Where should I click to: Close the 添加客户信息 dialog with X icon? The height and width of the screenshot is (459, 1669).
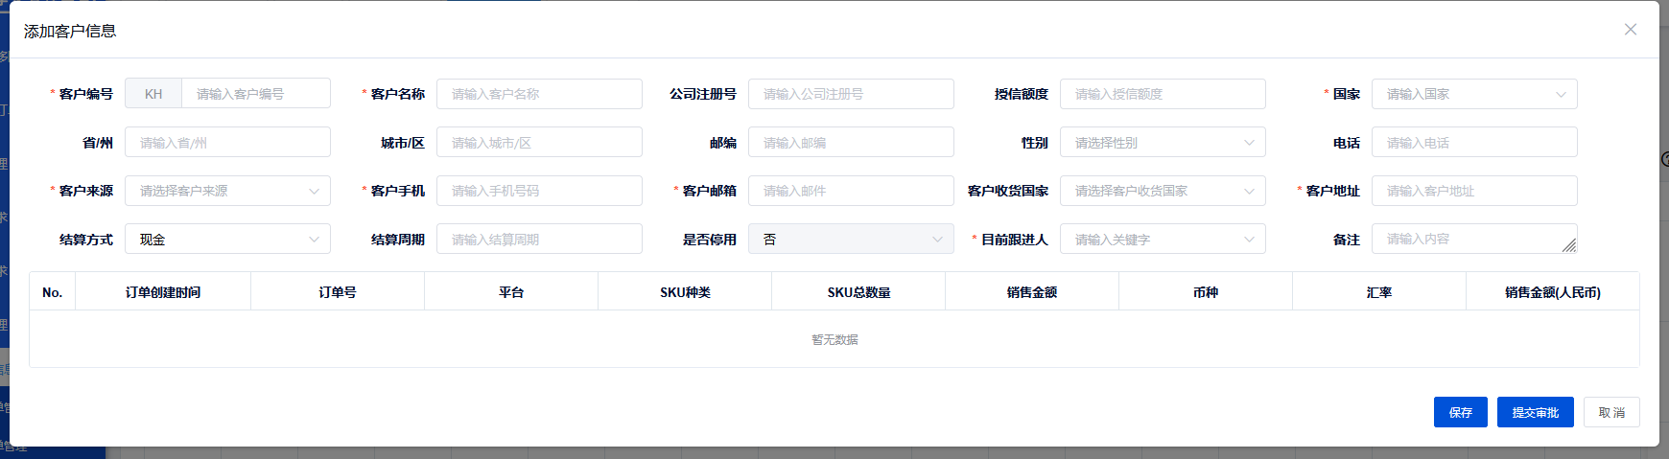1630,30
